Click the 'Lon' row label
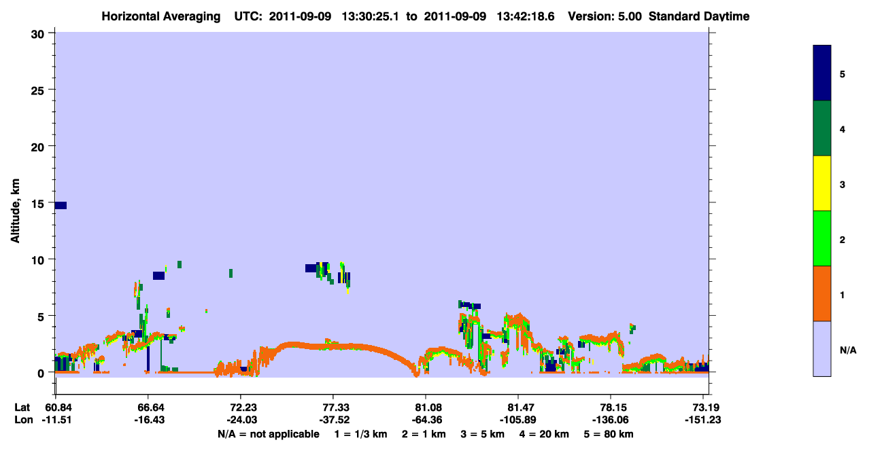Screen dimensions: 884x453 click(x=22, y=419)
